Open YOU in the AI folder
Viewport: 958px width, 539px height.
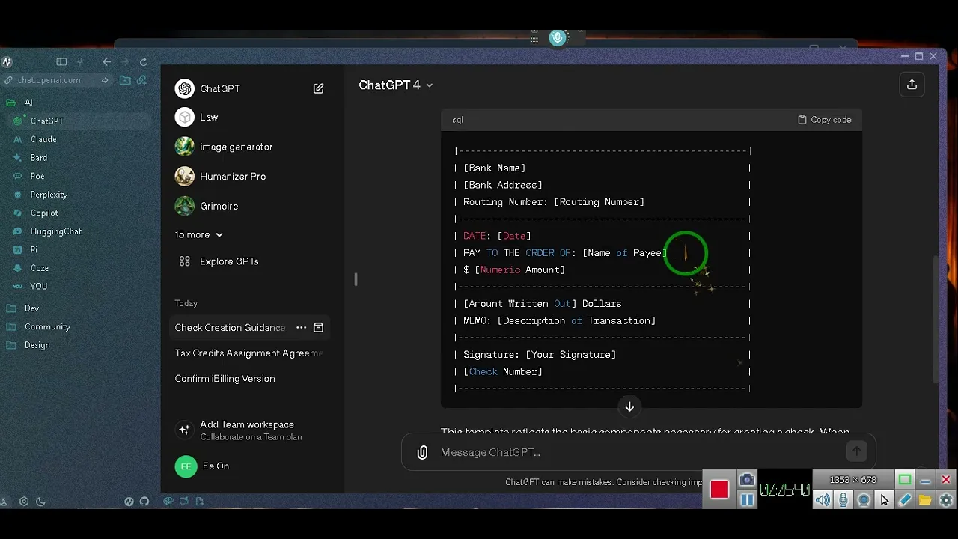[x=39, y=287]
